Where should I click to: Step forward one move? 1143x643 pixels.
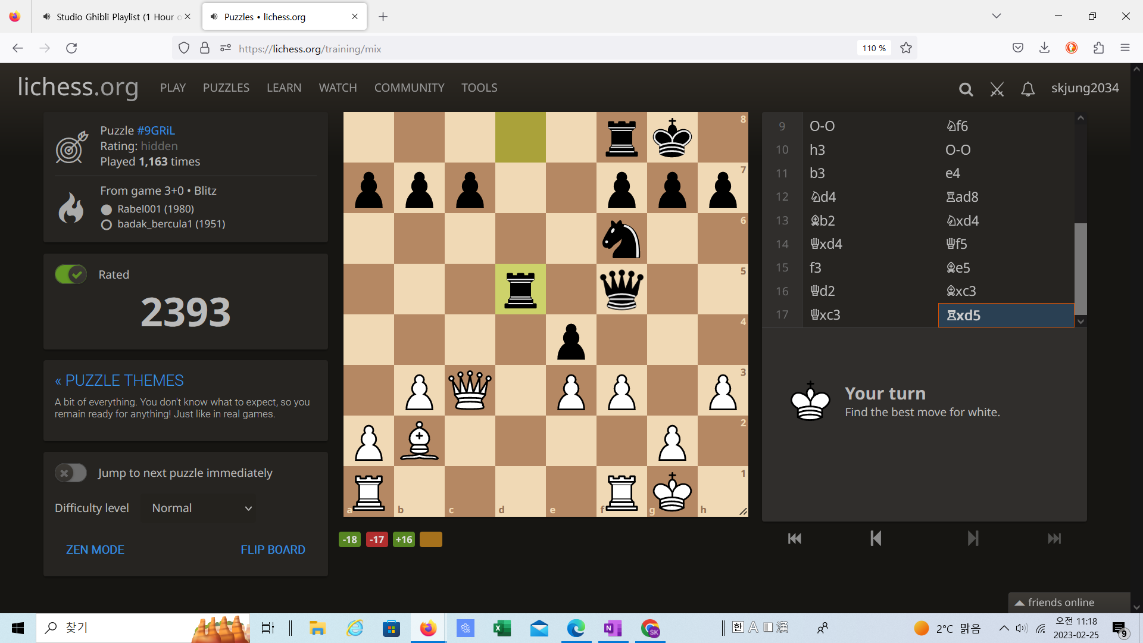point(973,539)
